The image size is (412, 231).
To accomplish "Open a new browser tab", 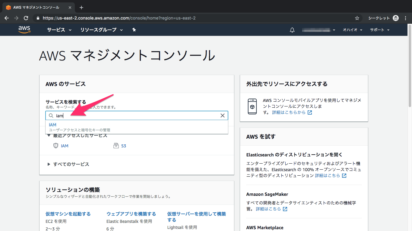I will click(81, 8).
